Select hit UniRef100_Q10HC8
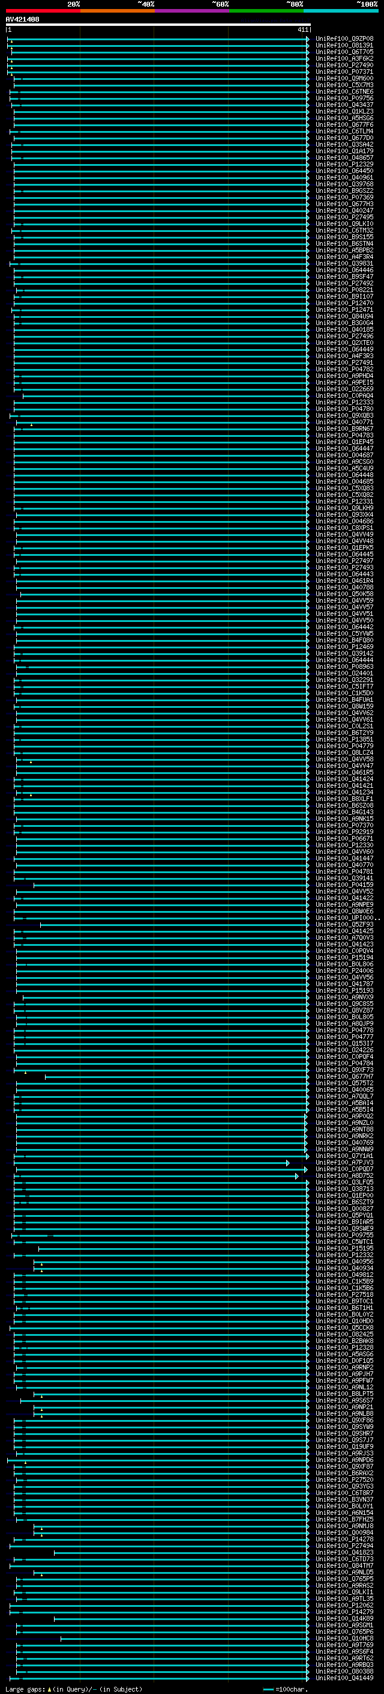384x1694 pixels. [x=344, y=1638]
